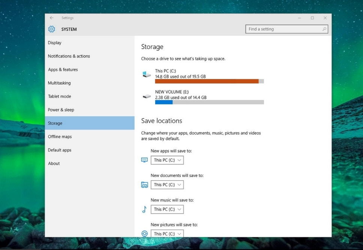Expand the new documents save location dropdown
The height and width of the screenshot is (250, 363).
(167, 185)
